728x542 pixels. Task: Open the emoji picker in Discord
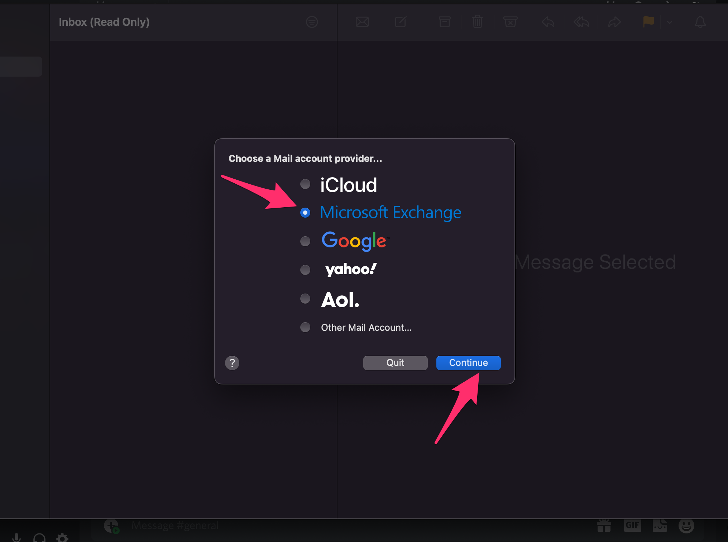tap(686, 526)
